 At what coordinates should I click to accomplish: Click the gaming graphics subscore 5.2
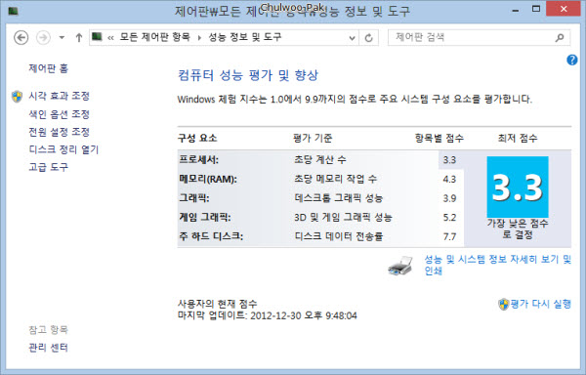449,217
